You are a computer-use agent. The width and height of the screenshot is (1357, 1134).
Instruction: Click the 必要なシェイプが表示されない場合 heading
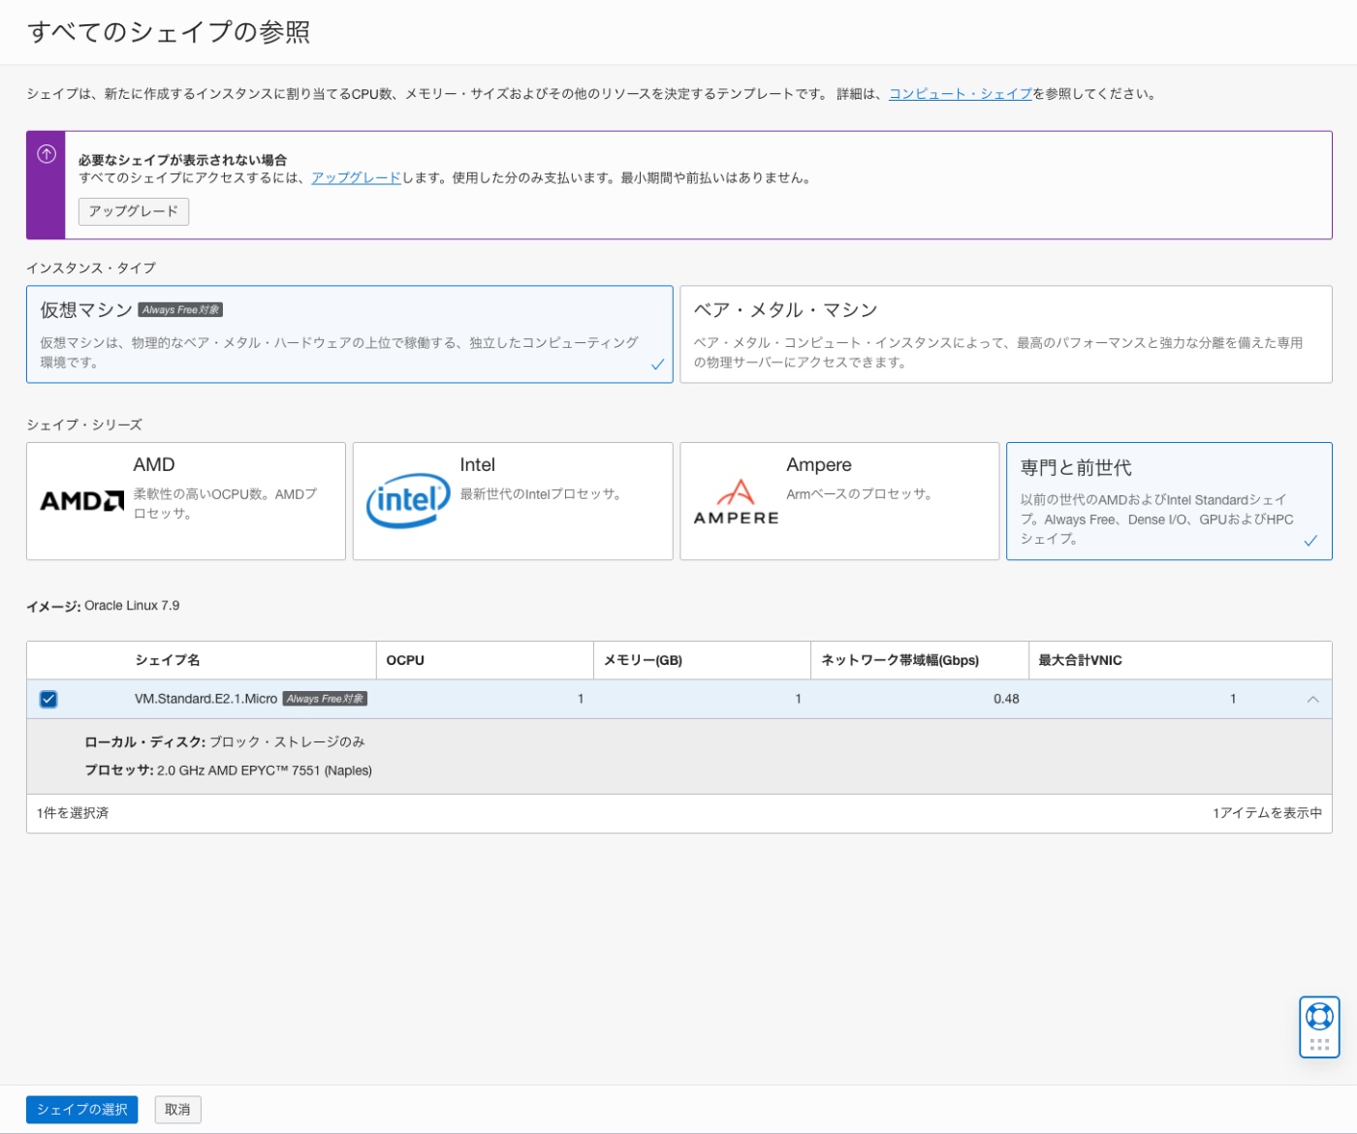(x=182, y=160)
